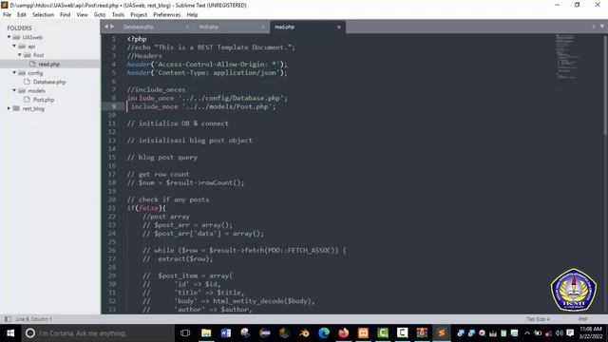Image resolution: width=608 pixels, height=342 pixels.
Task: Open the File menu
Action: [7, 15]
